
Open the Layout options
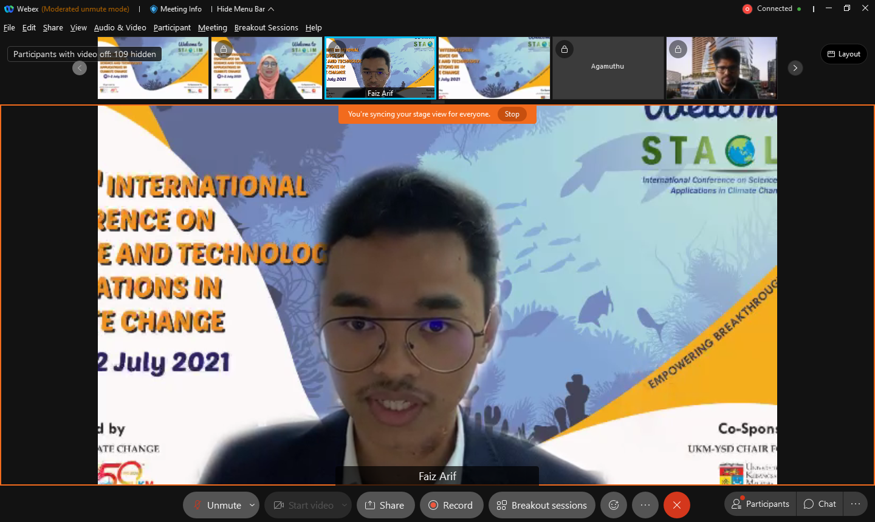tap(843, 54)
